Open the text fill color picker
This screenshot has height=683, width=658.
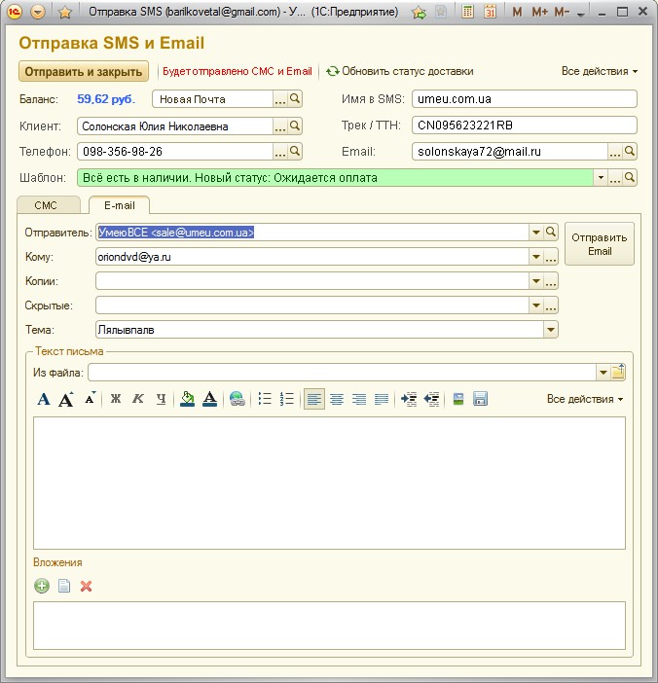tap(187, 399)
